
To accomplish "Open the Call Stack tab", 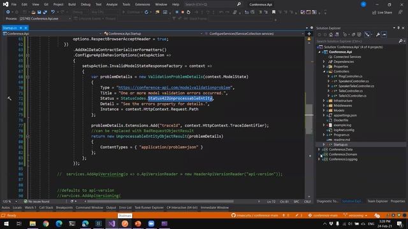I will [x=46, y=208].
